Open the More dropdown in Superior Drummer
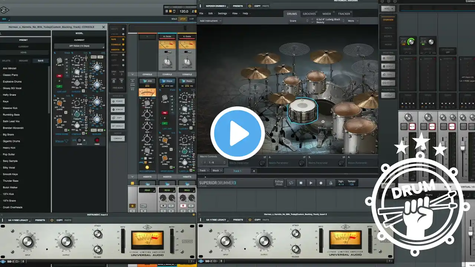Image resolution: width=475 pixels, height=267 pixels. pos(353,21)
